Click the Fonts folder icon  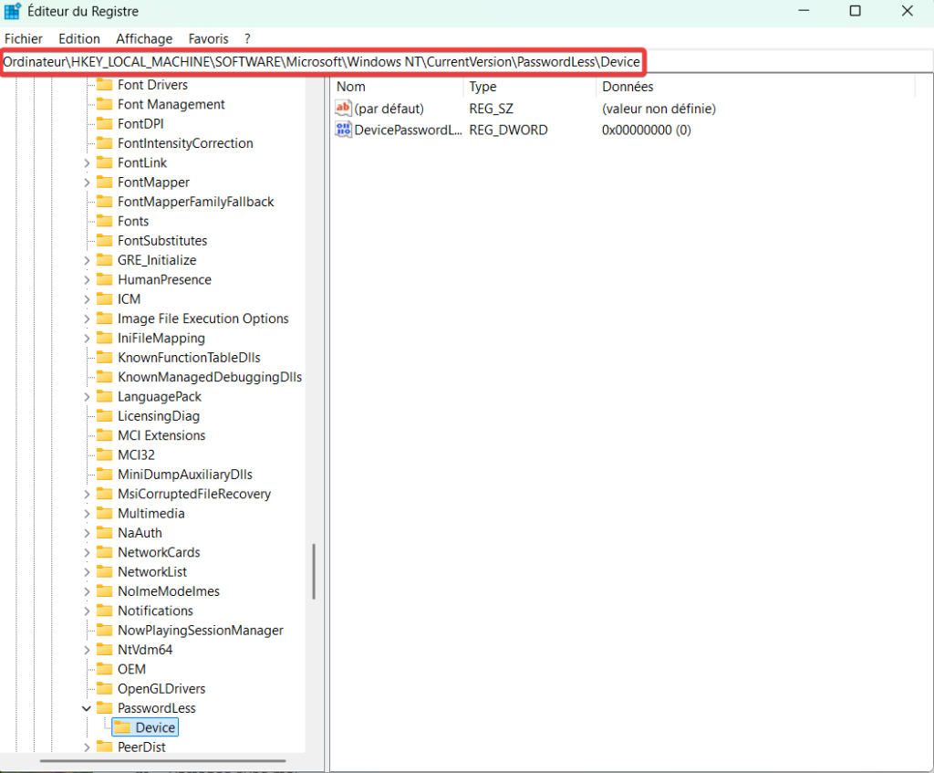[104, 221]
